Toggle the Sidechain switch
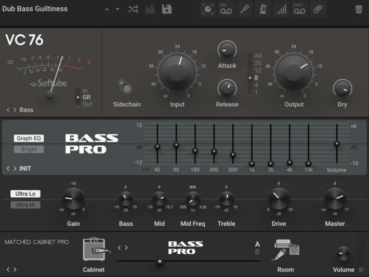The image size is (369, 277). (125, 86)
